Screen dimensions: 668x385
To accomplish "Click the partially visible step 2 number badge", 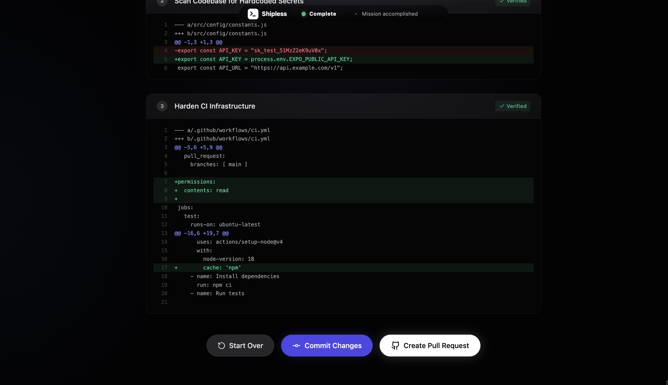I will (x=162, y=2).
